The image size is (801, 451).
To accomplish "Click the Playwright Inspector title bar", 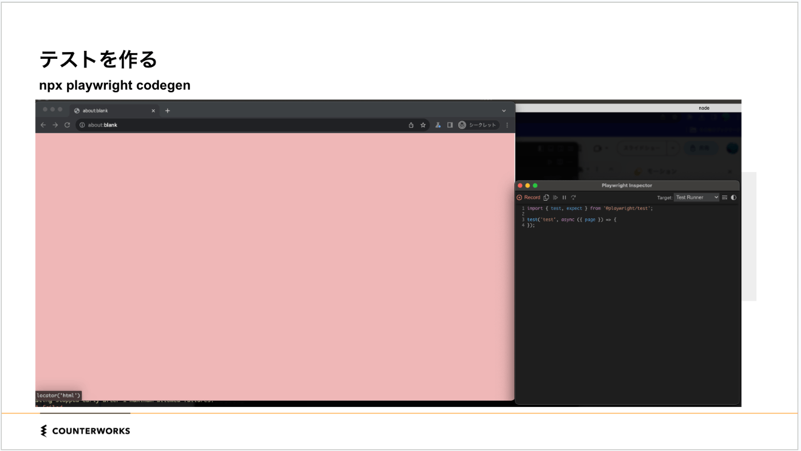I will coord(626,185).
